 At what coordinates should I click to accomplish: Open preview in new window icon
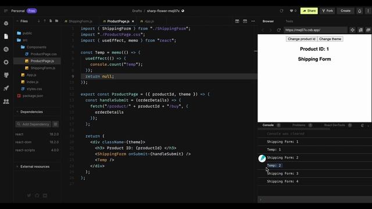click(368, 30)
